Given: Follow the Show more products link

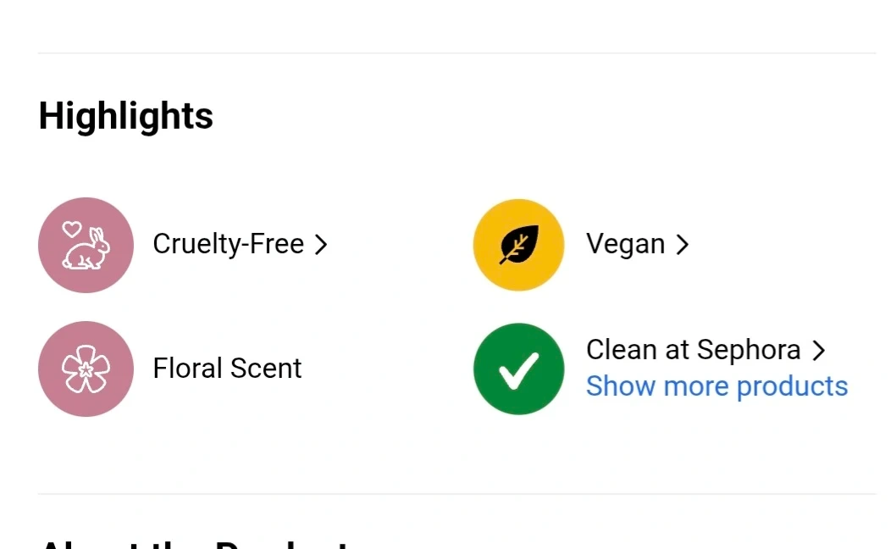Looking at the screenshot, I should (717, 386).
